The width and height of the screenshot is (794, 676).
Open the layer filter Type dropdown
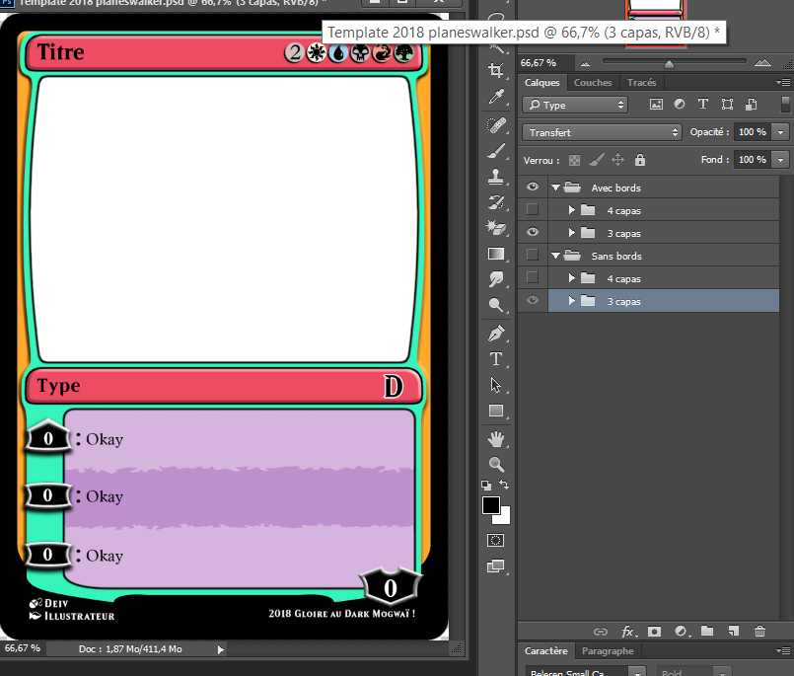click(x=575, y=105)
